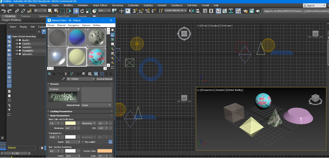Image resolution: width=329 pixels, height=158 pixels.
Task: Toggle the blue lock button under Transparency
Action: (110, 142)
